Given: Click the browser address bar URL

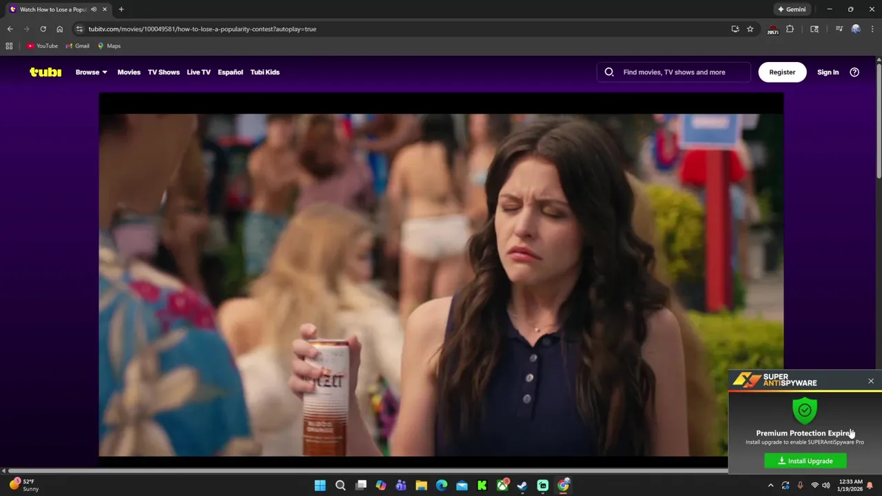Looking at the screenshot, I should pos(202,29).
